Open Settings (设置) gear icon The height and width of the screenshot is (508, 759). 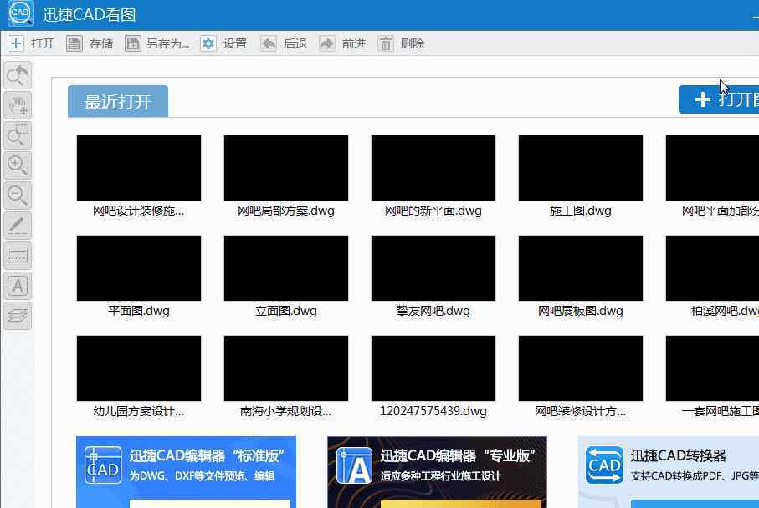tap(208, 43)
